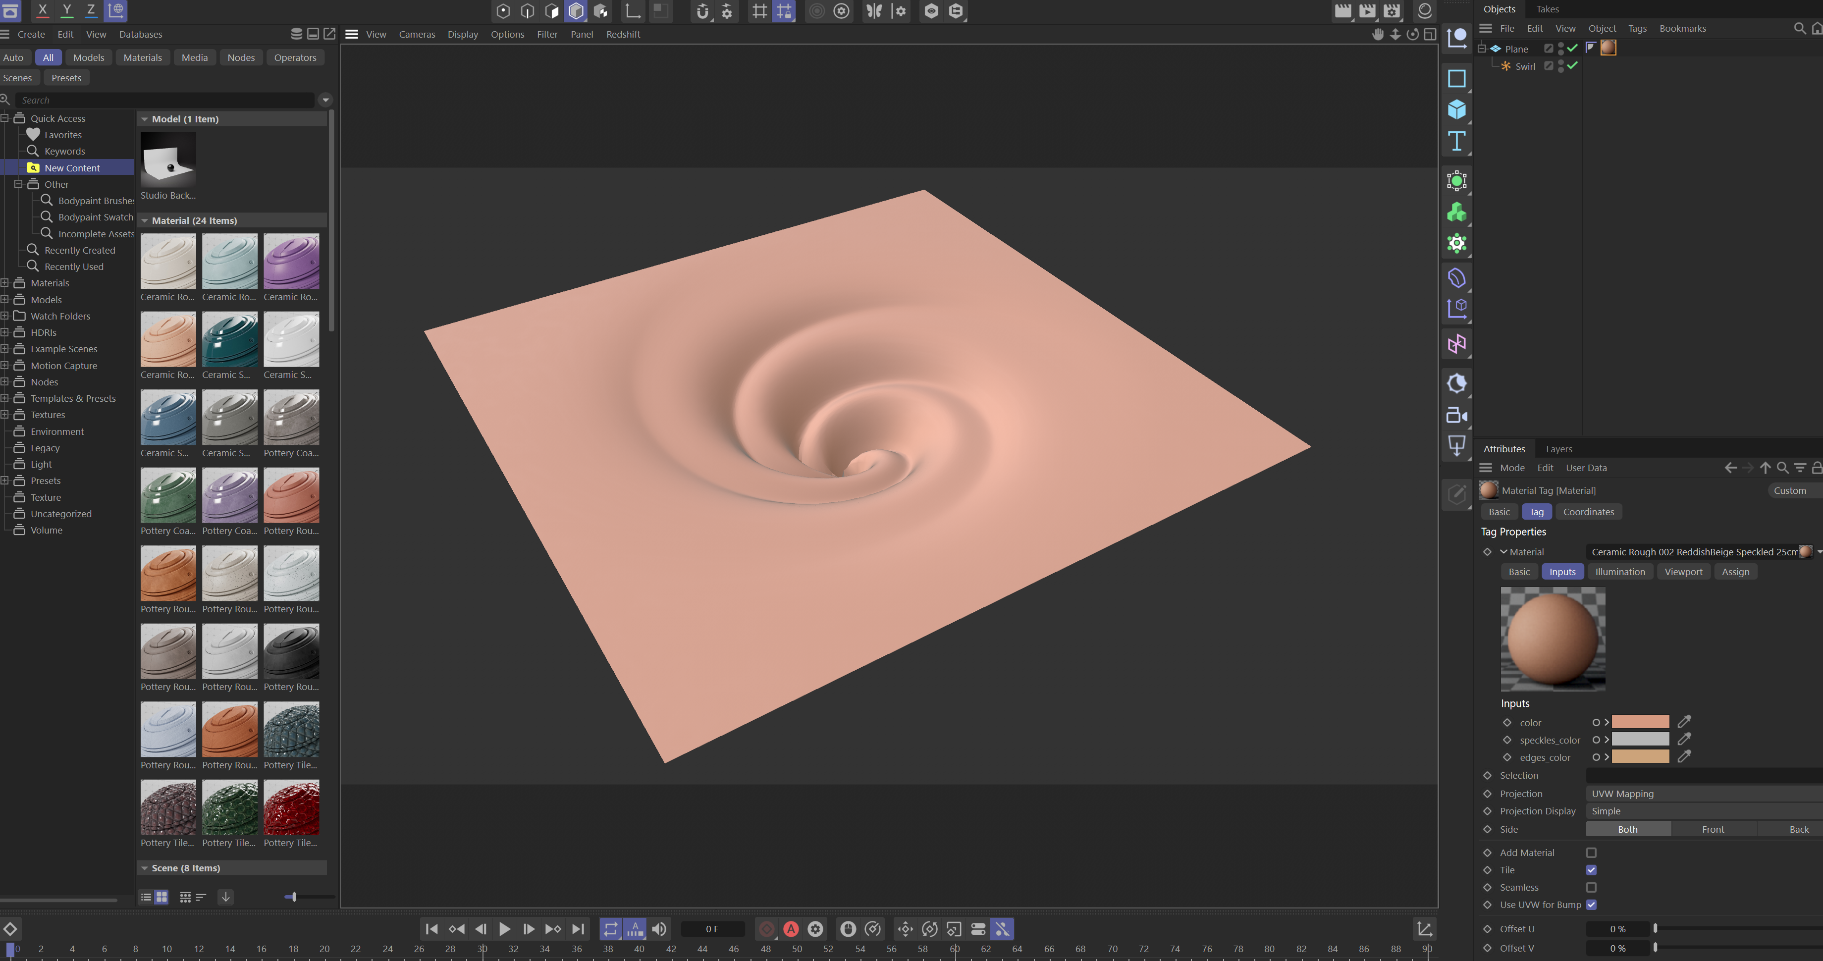1823x961 pixels.
Task: Enable Snap icon in top toolbar
Action: (x=703, y=10)
